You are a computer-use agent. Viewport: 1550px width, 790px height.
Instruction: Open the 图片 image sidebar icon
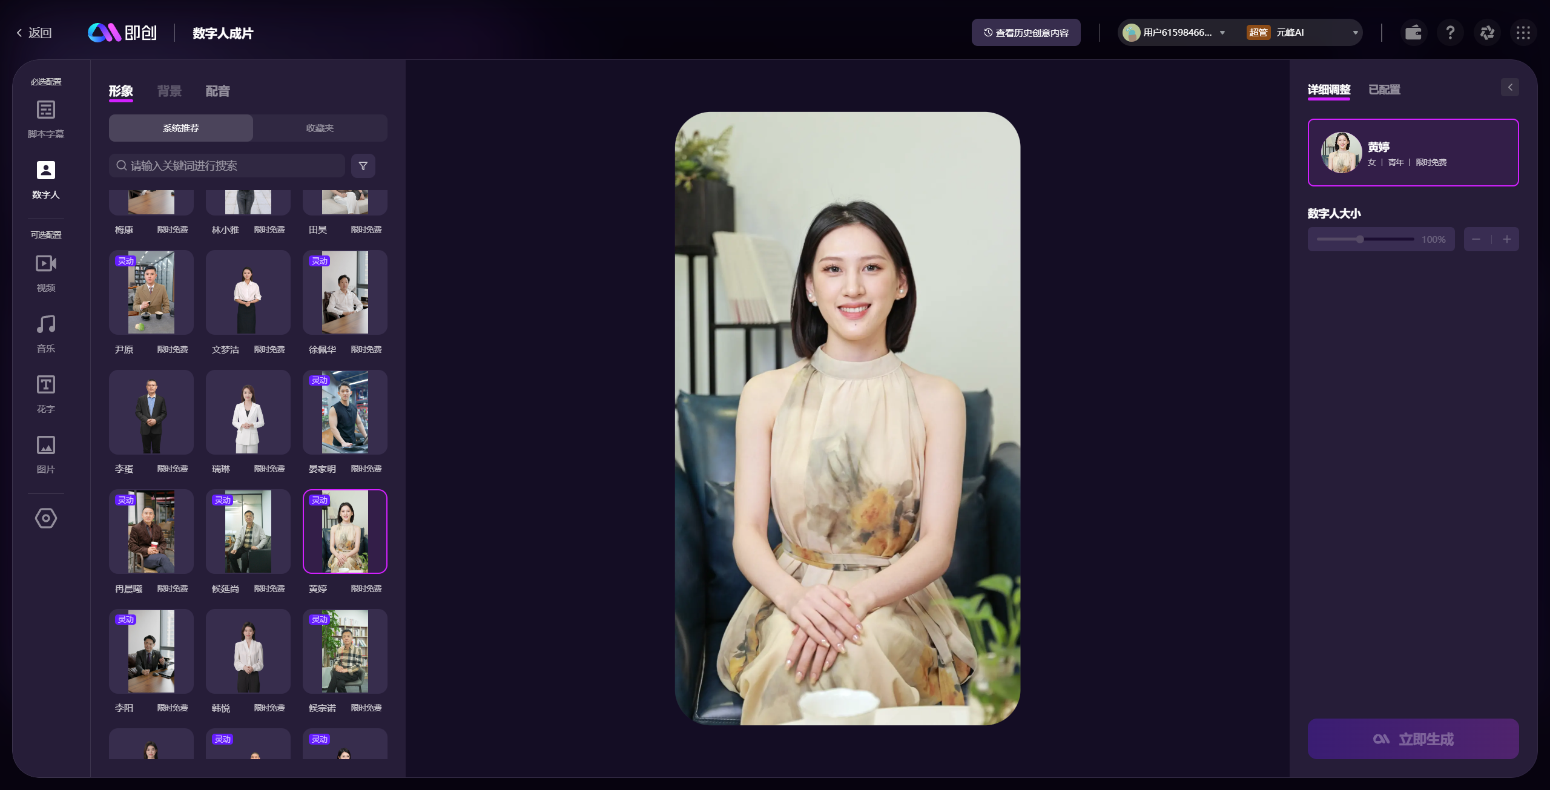click(x=46, y=446)
